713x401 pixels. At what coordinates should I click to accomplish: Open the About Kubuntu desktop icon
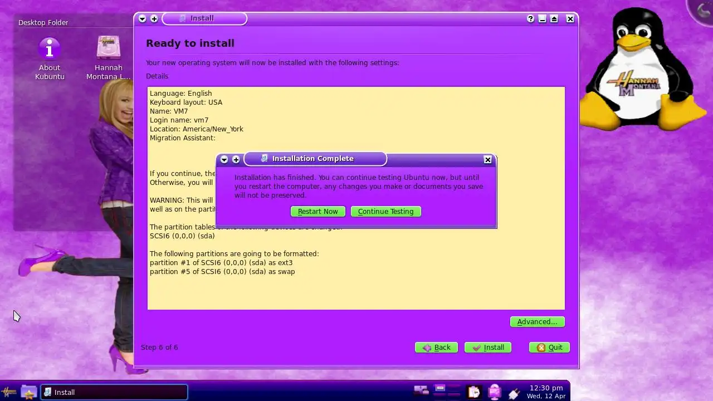[x=50, y=58]
